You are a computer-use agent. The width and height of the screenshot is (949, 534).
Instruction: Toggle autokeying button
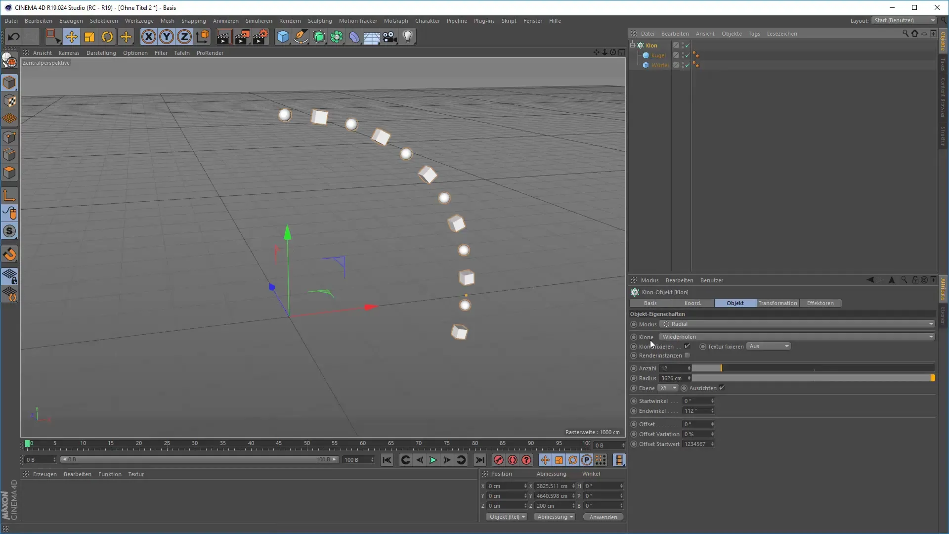513,460
